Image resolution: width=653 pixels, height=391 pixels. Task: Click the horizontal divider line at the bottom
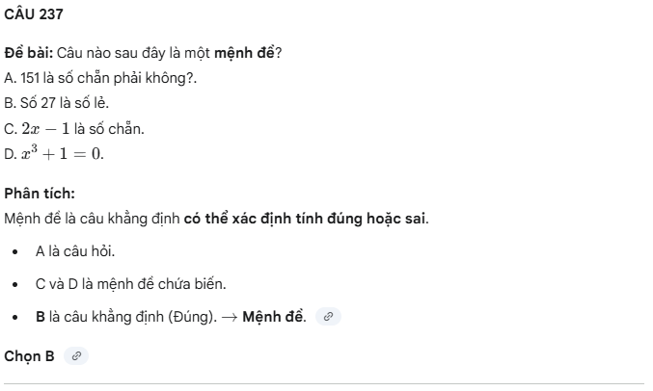326,383
